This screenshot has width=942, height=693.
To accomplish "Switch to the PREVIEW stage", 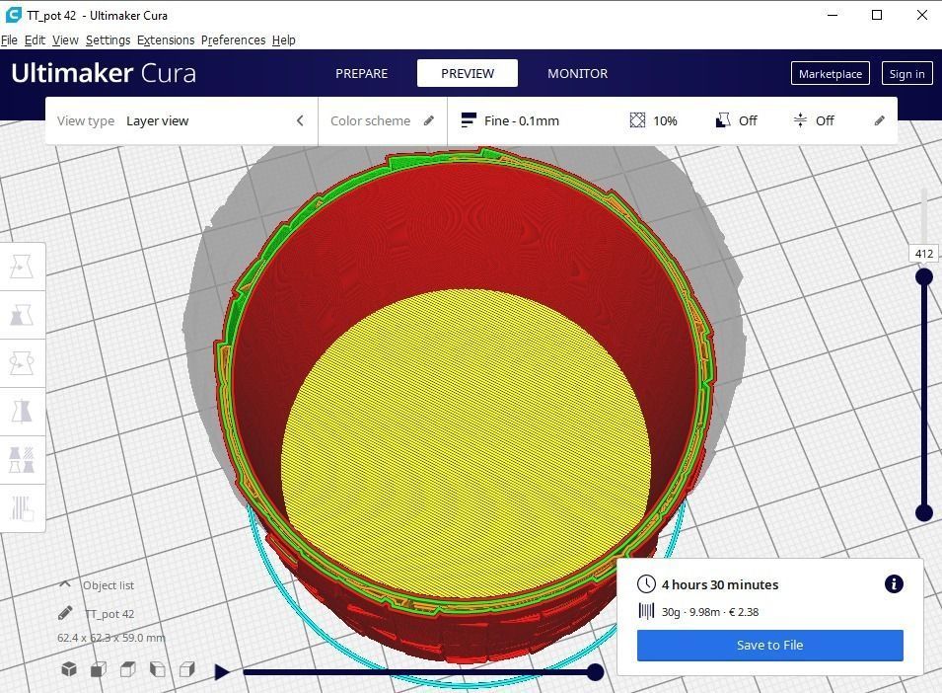I will coord(468,73).
